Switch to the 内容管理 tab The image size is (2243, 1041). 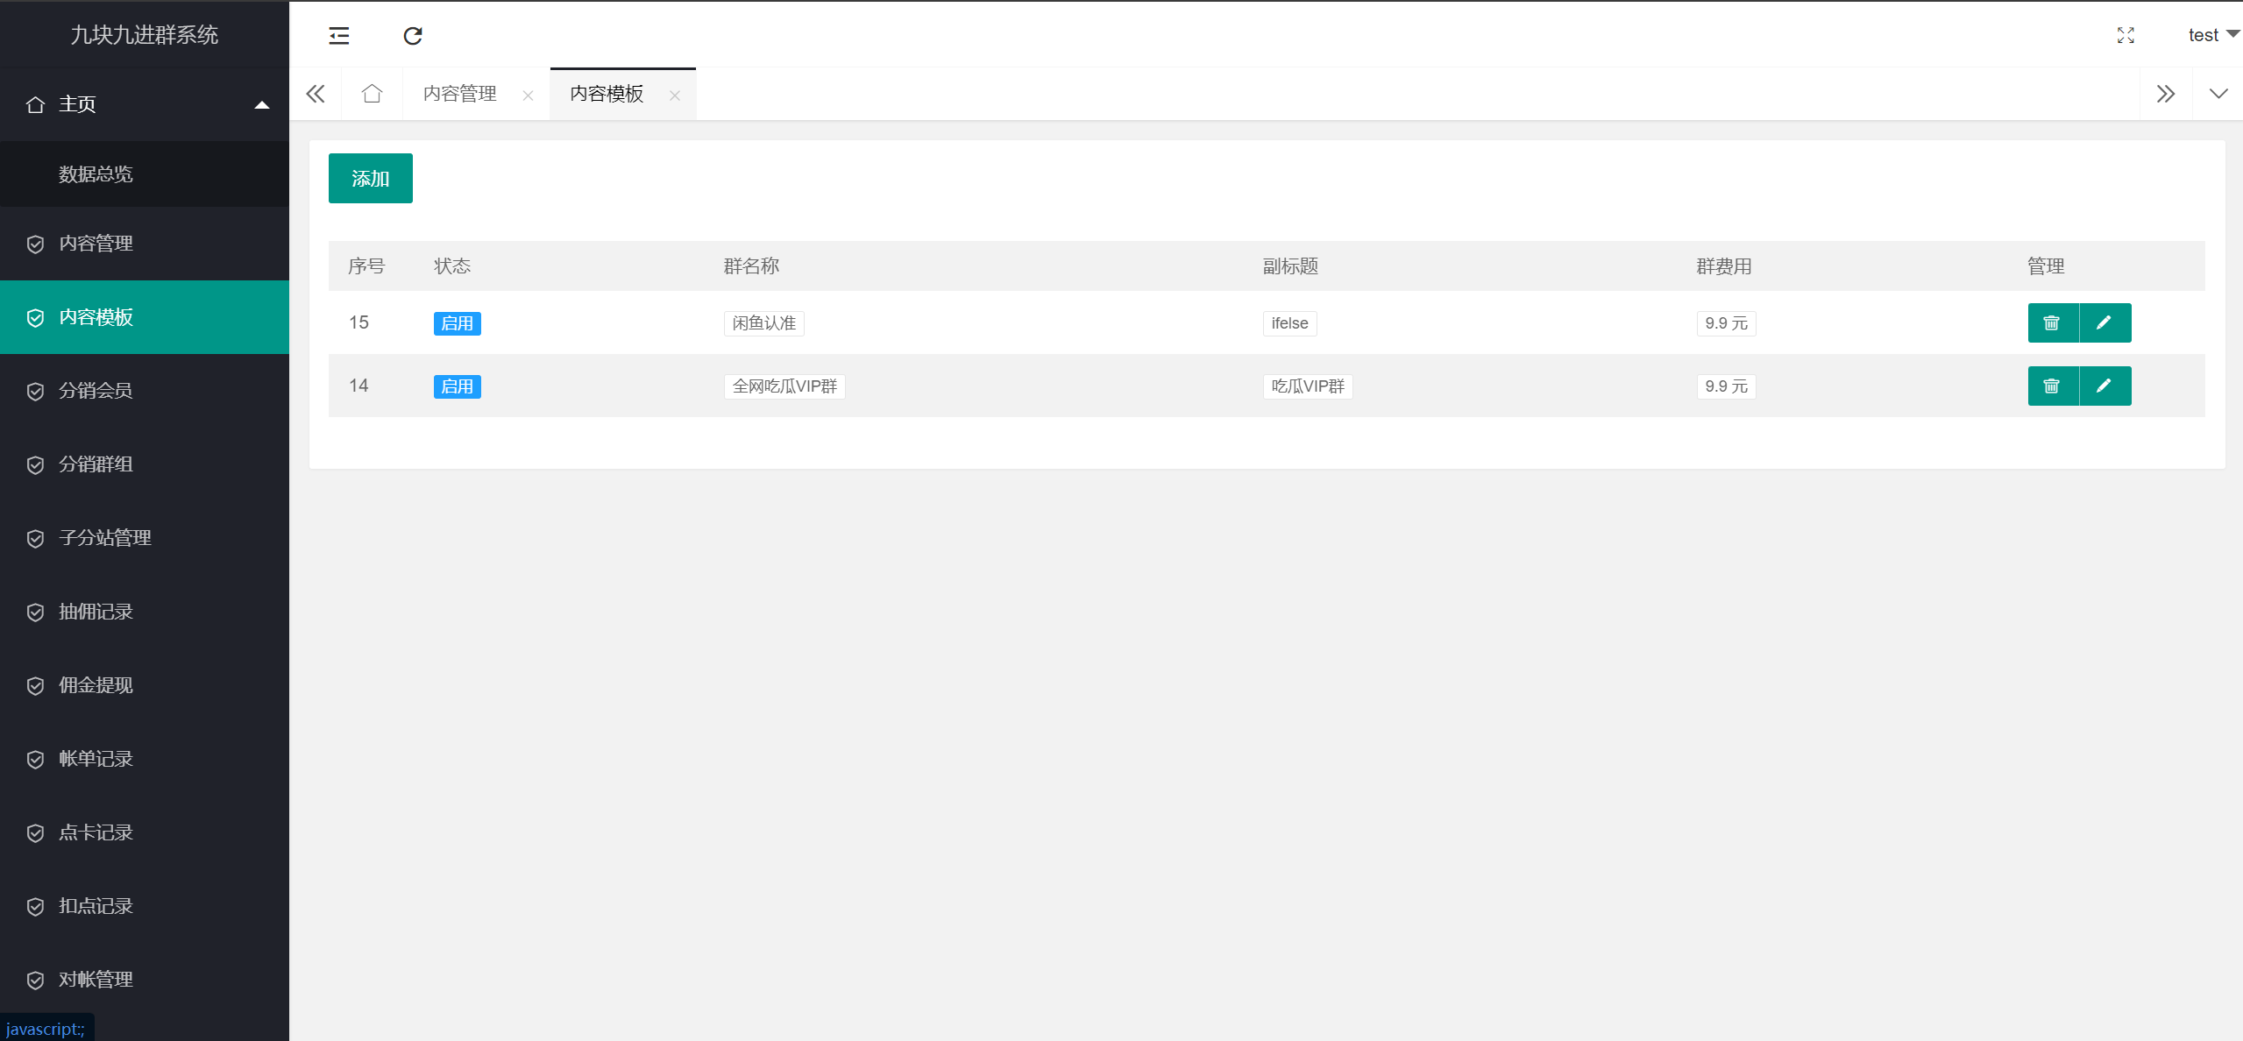(x=460, y=94)
